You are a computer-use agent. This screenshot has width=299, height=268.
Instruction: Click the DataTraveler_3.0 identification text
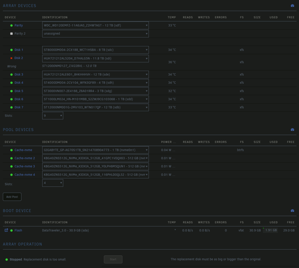coord(65,230)
